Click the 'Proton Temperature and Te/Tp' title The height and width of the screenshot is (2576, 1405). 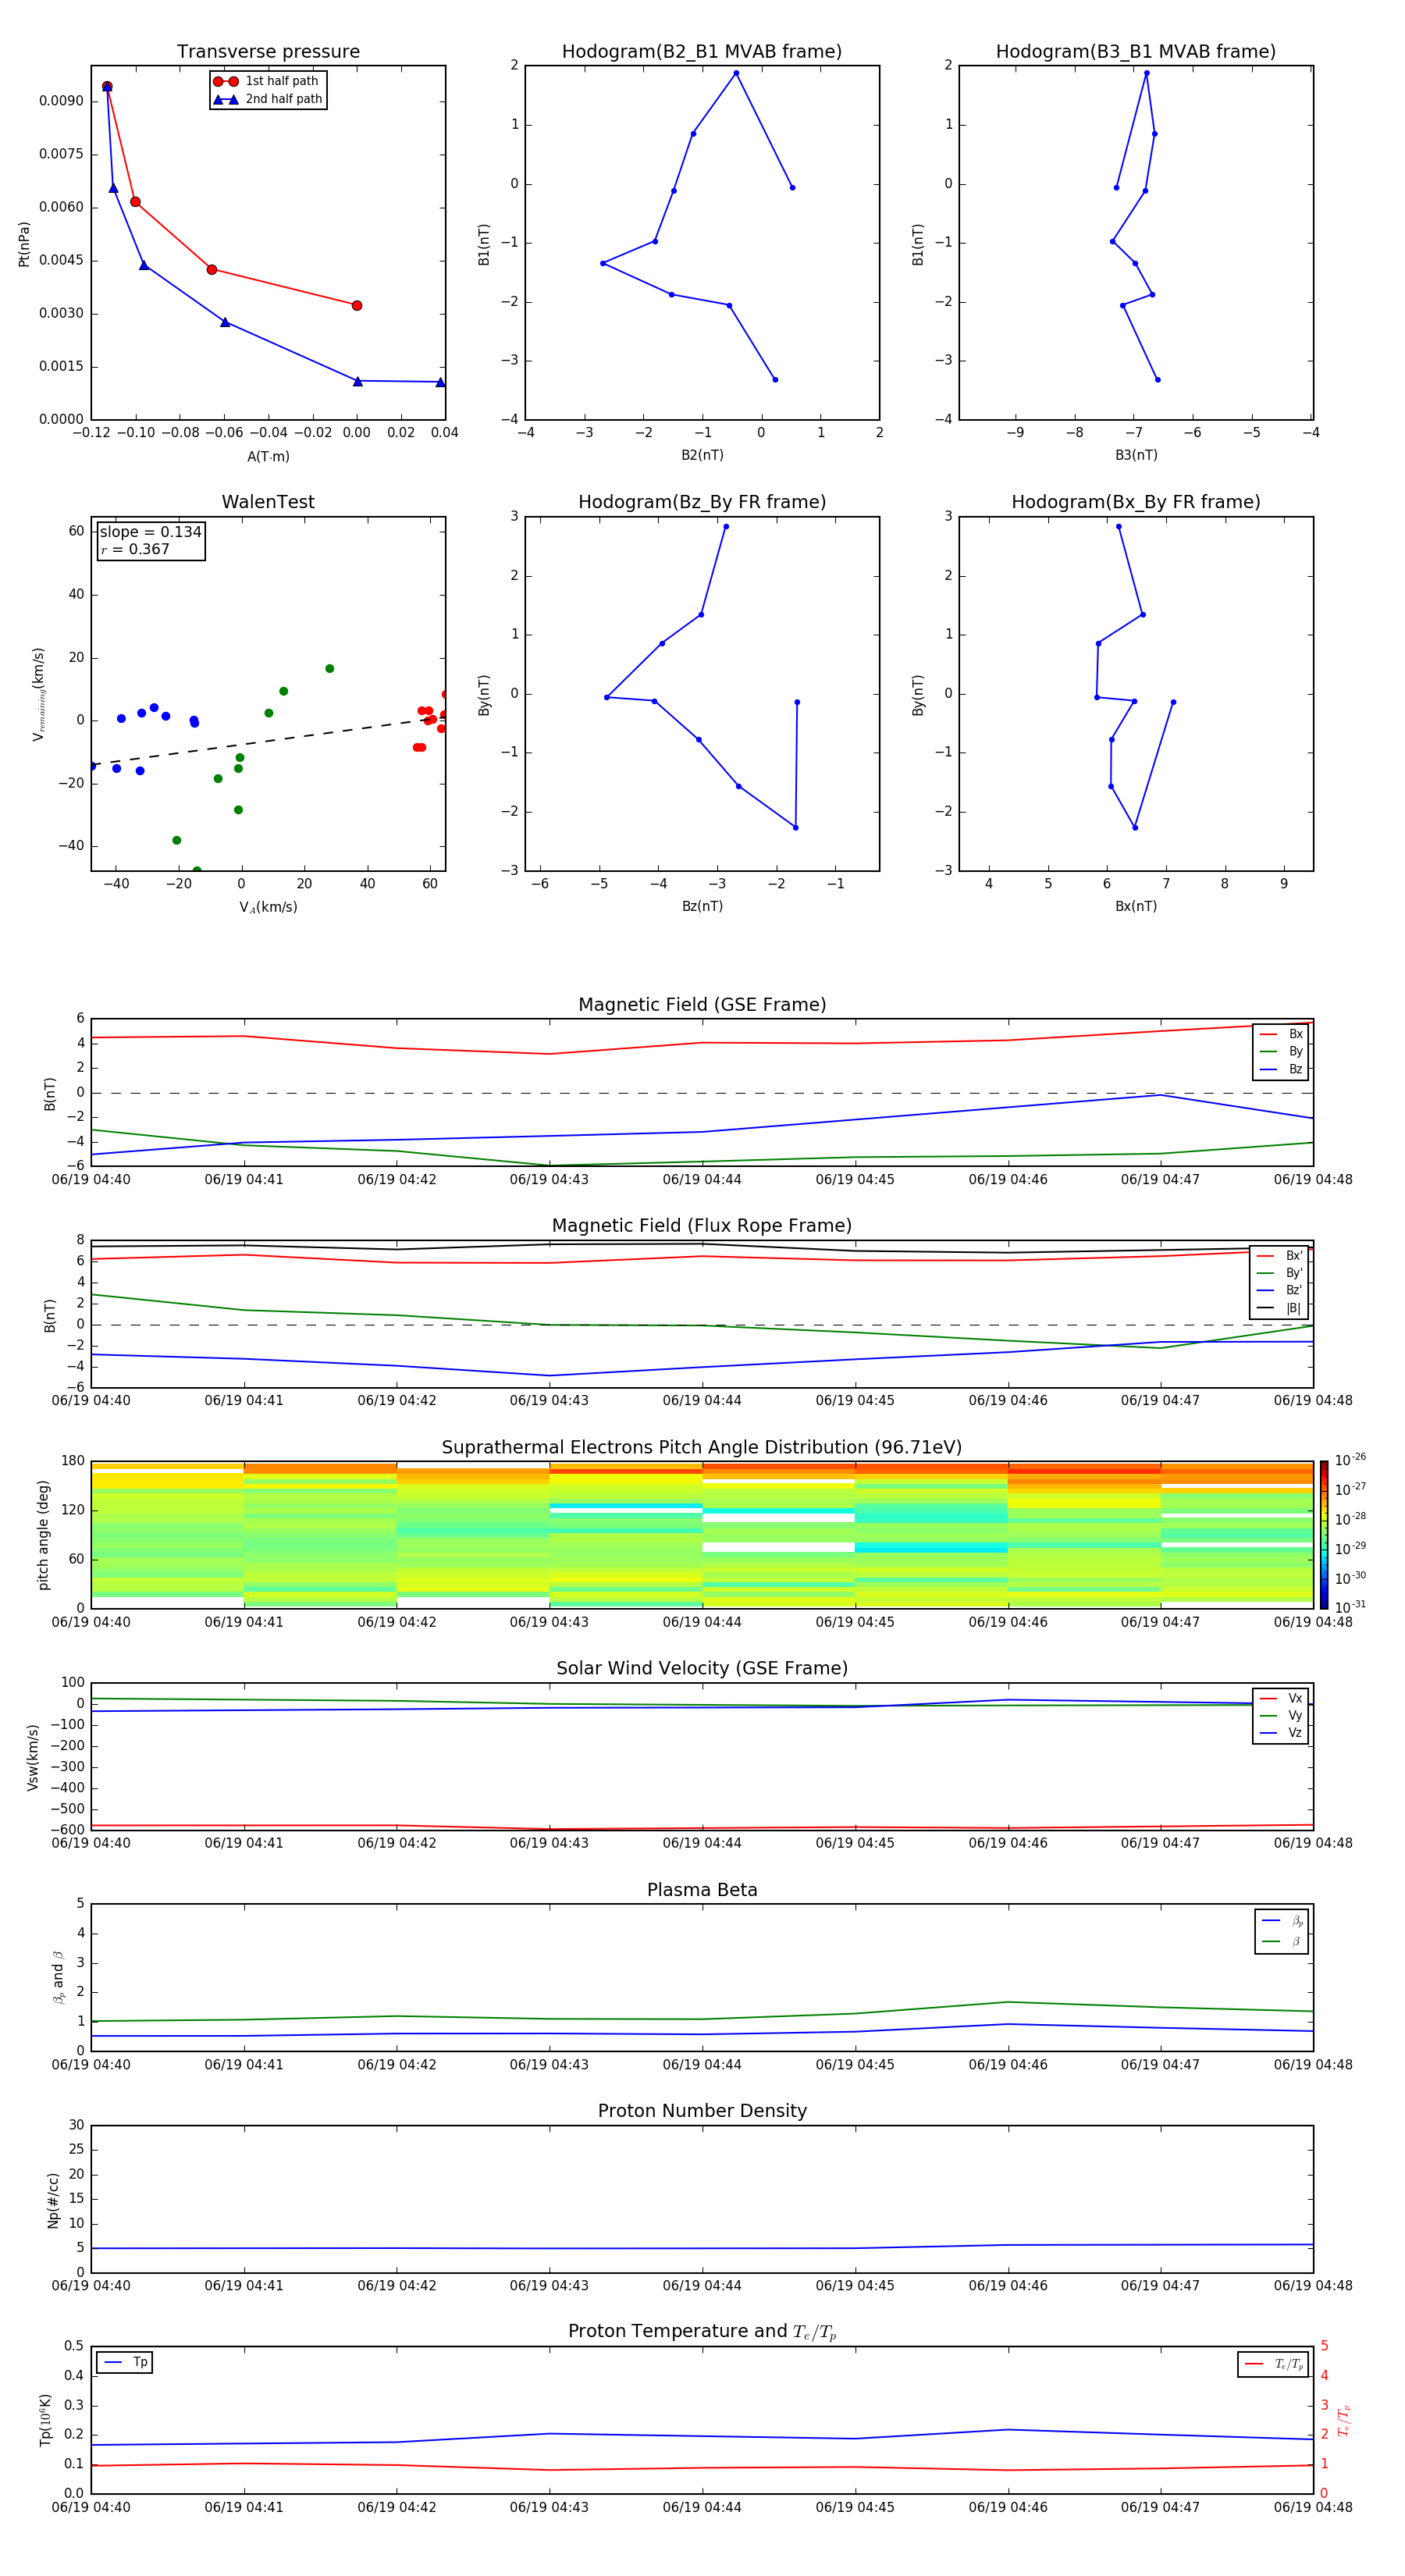(x=702, y=2332)
